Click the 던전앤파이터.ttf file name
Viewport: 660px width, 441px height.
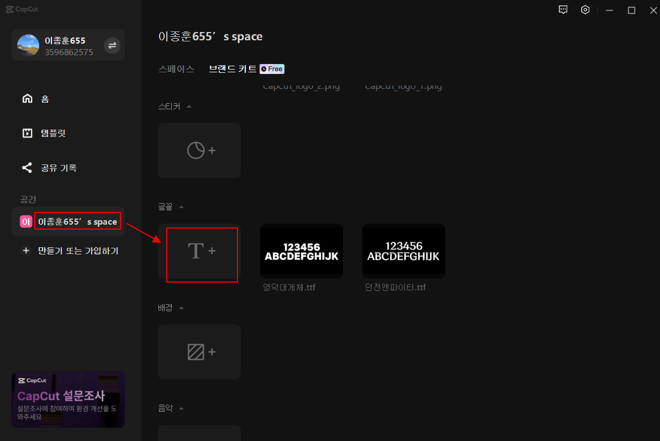[x=395, y=288]
